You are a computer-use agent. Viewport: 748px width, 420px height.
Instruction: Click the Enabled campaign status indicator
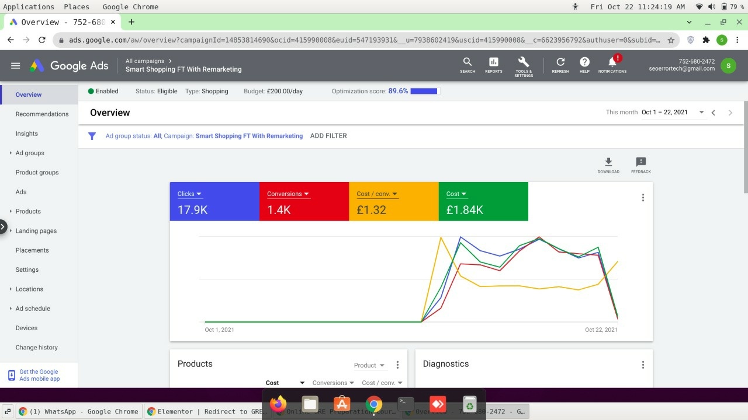(x=103, y=91)
